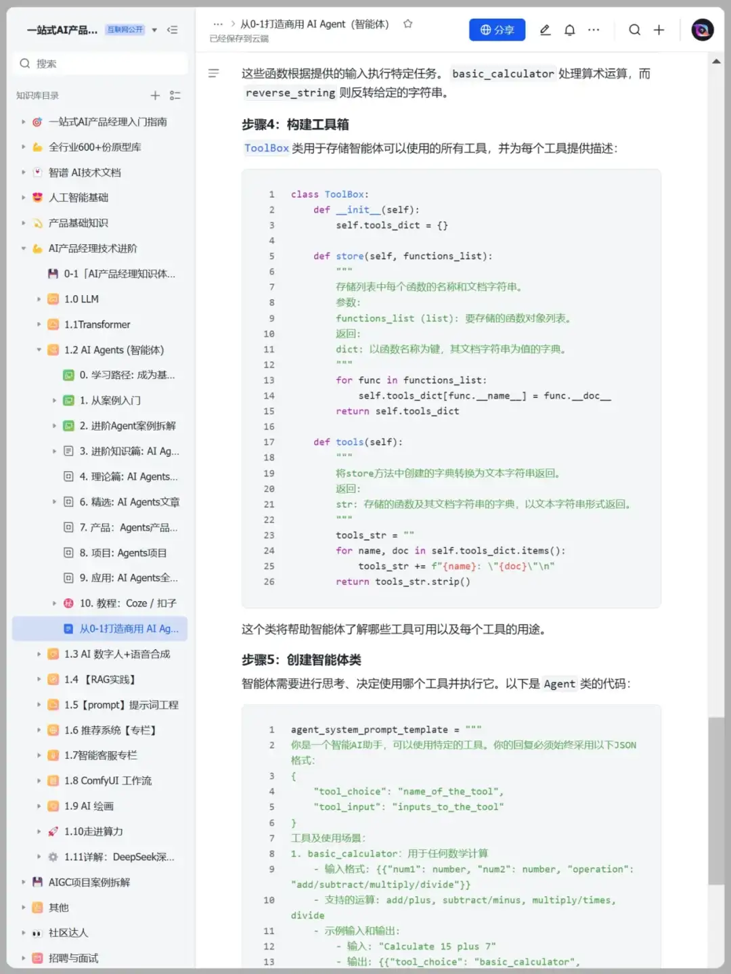
Task: Open the document outline icon beside the content
Action: pyautogui.click(x=213, y=73)
